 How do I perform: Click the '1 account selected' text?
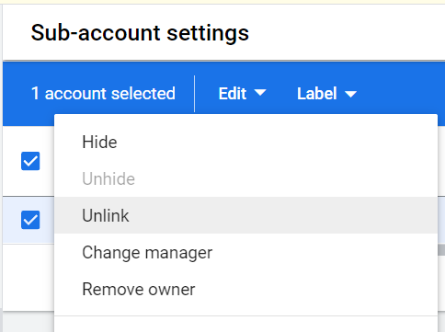103,94
